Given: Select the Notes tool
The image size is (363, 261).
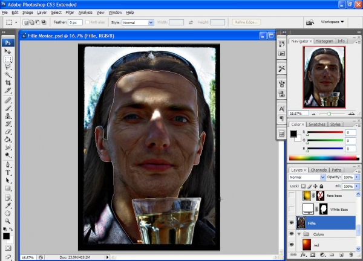Looking at the screenshot, I should coord(8,198).
